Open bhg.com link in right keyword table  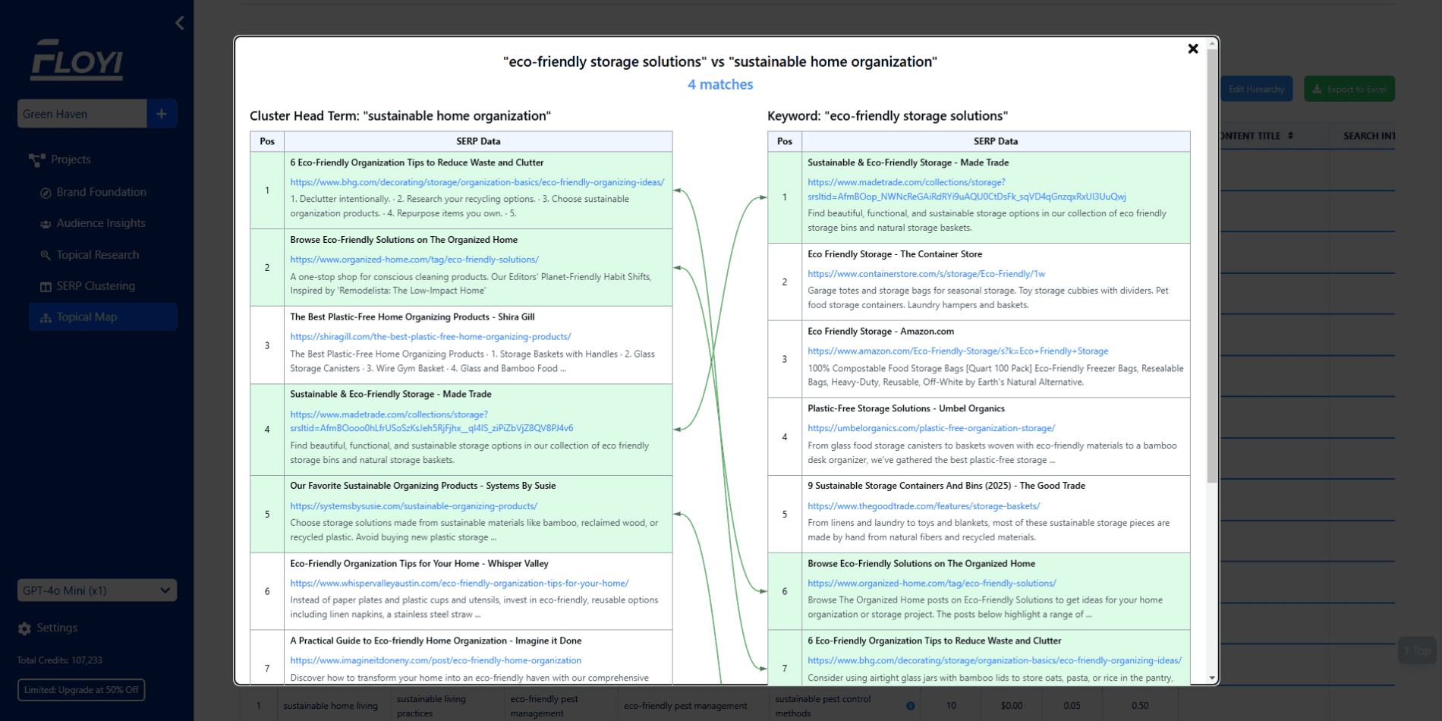[x=994, y=661]
